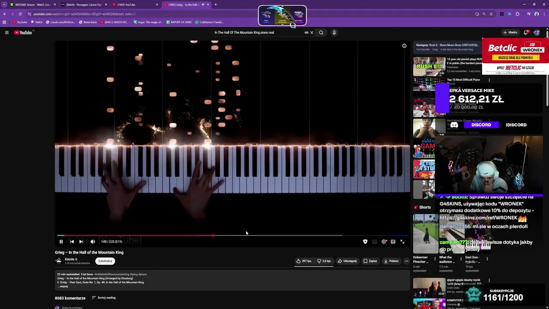The image size is (549, 309).
Task: Open options for What the audience short
Action: point(461,259)
